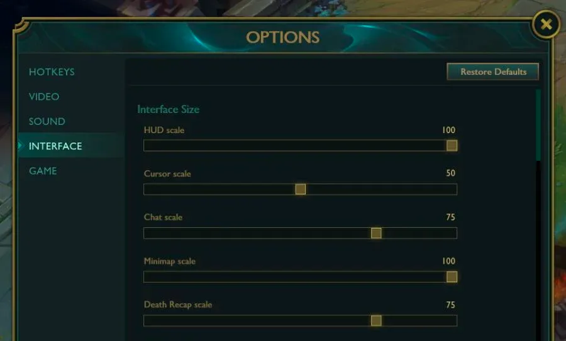Click the Cursor scale value 50

pos(450,173)
